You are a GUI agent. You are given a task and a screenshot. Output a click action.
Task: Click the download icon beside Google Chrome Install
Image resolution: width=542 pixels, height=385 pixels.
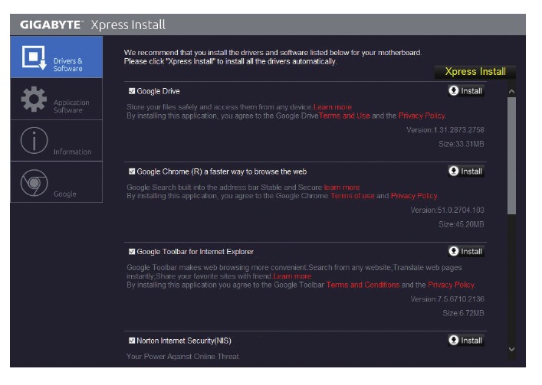454,171
